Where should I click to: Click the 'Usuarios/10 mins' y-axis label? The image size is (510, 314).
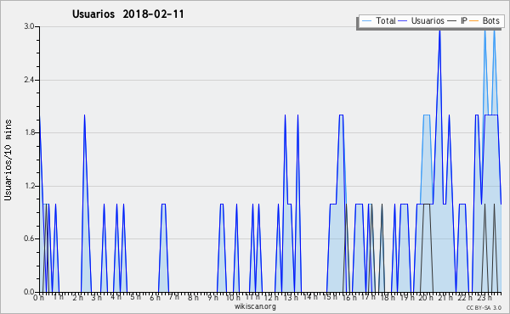click(x=8, y=160)
